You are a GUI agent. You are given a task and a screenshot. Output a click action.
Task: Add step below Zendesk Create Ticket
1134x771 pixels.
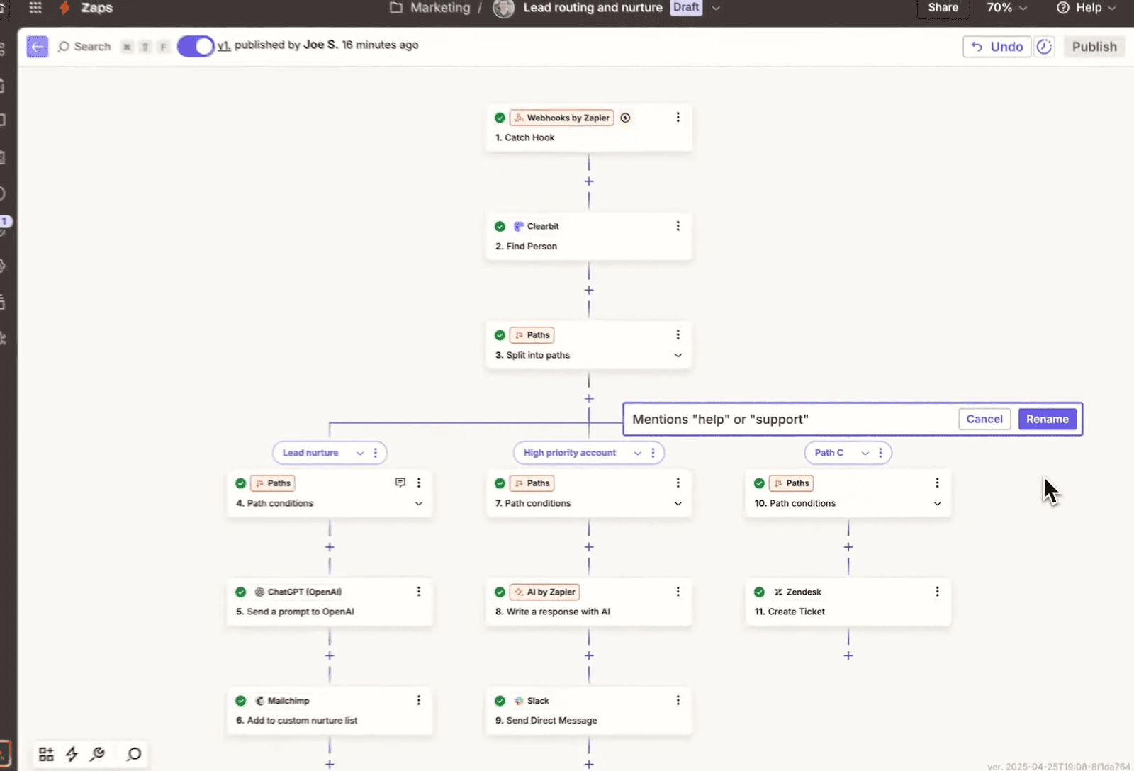pos(848,655)
